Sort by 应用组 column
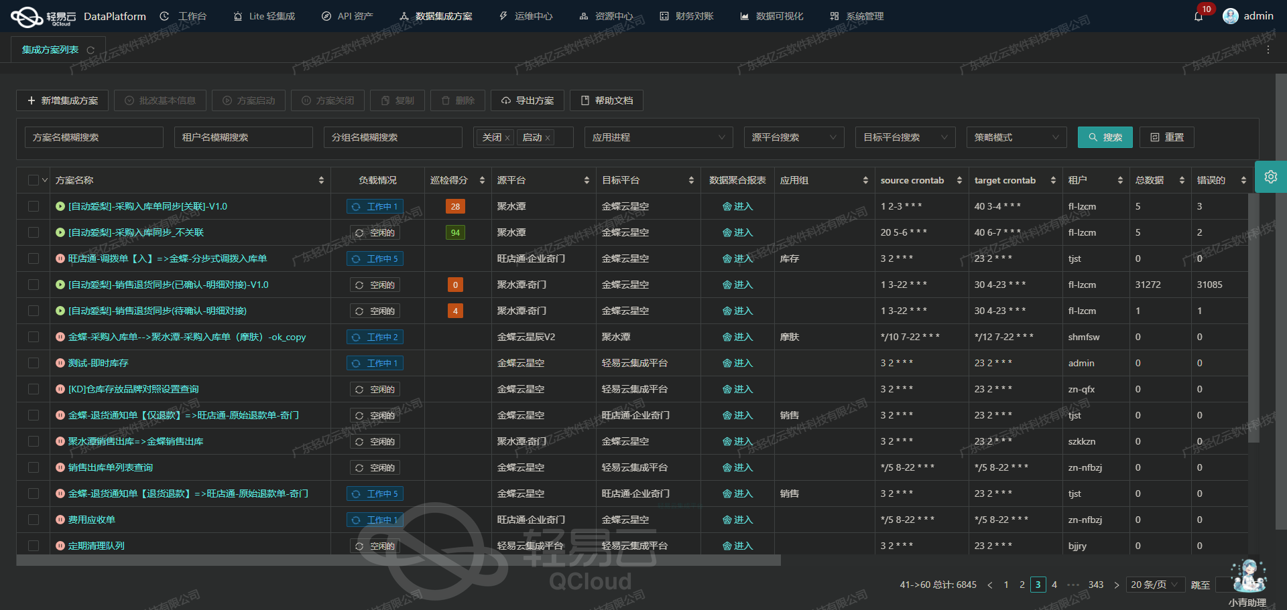 coord(865,181)
